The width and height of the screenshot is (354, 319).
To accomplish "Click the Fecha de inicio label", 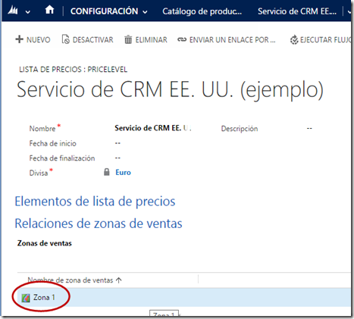I will coord(52,143).
